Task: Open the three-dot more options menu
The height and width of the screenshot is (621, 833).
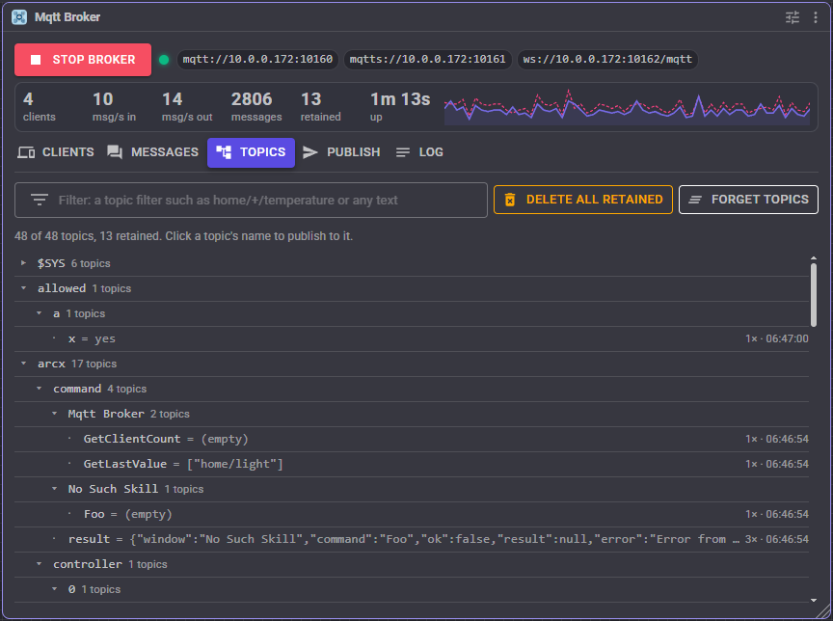Action: 816,17
